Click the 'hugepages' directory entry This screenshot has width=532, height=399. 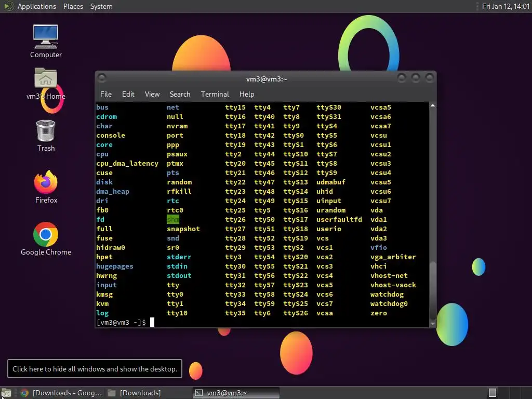(x=115, y=267)
